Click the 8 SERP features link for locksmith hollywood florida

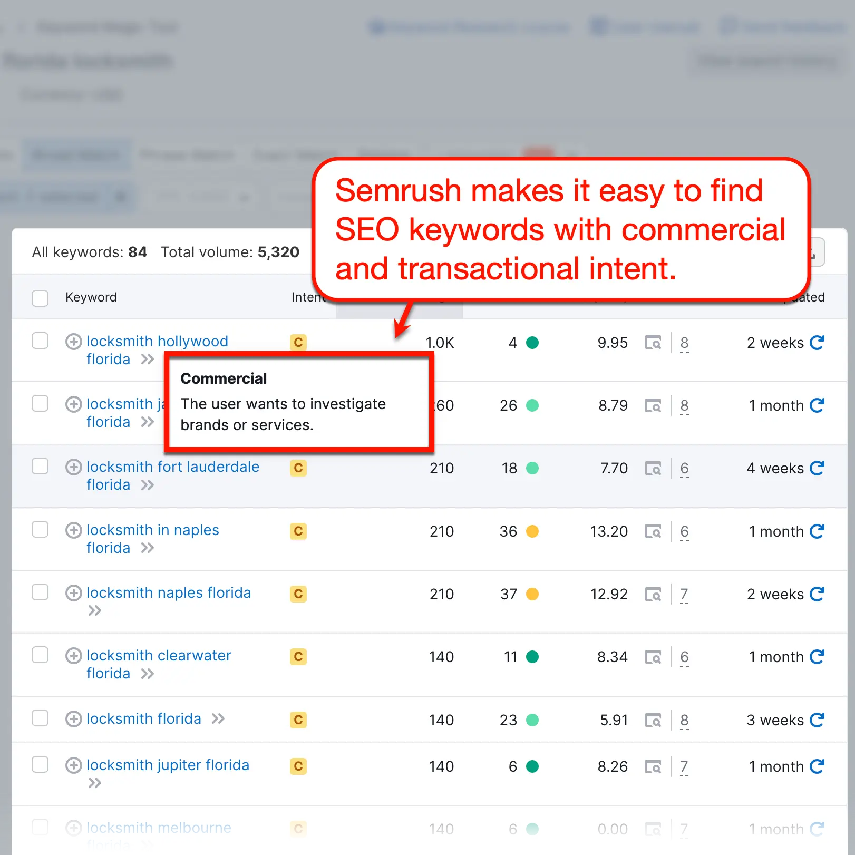(x=684, y=343)
